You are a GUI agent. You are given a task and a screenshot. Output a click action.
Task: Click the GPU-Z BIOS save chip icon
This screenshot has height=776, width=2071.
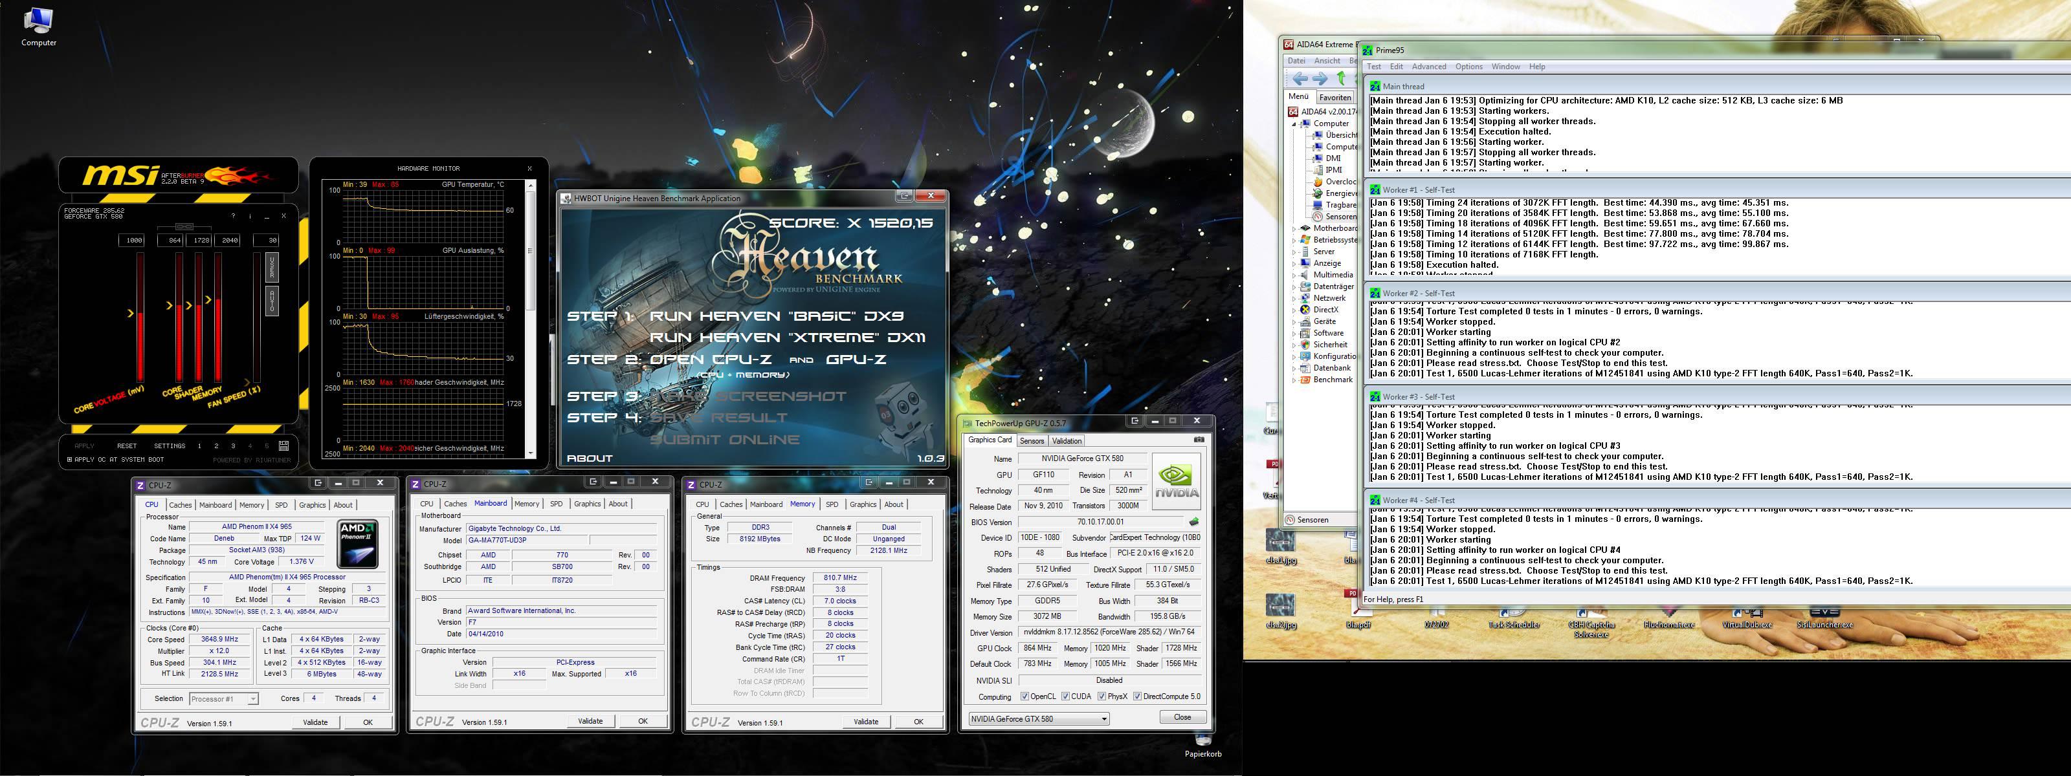[x=1194, y=522]
